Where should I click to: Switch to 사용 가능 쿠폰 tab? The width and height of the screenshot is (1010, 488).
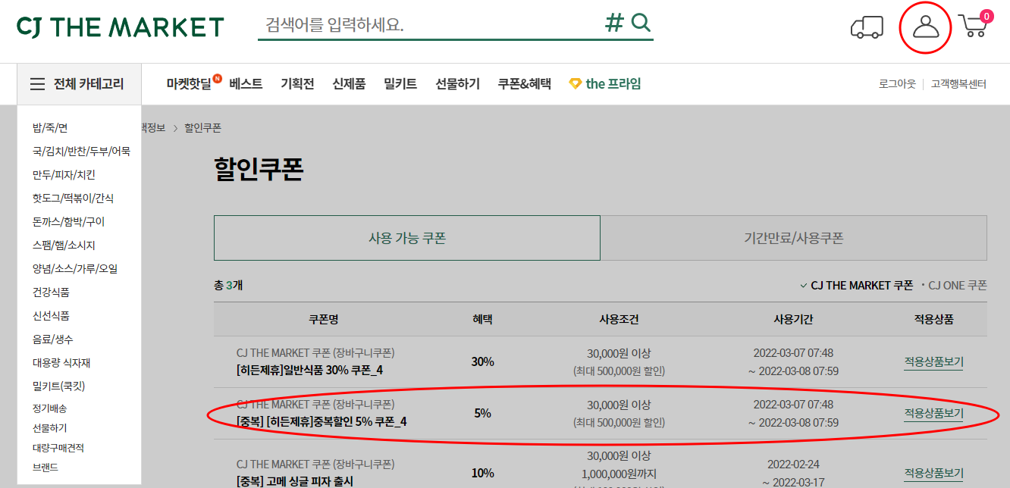[407, 238]
